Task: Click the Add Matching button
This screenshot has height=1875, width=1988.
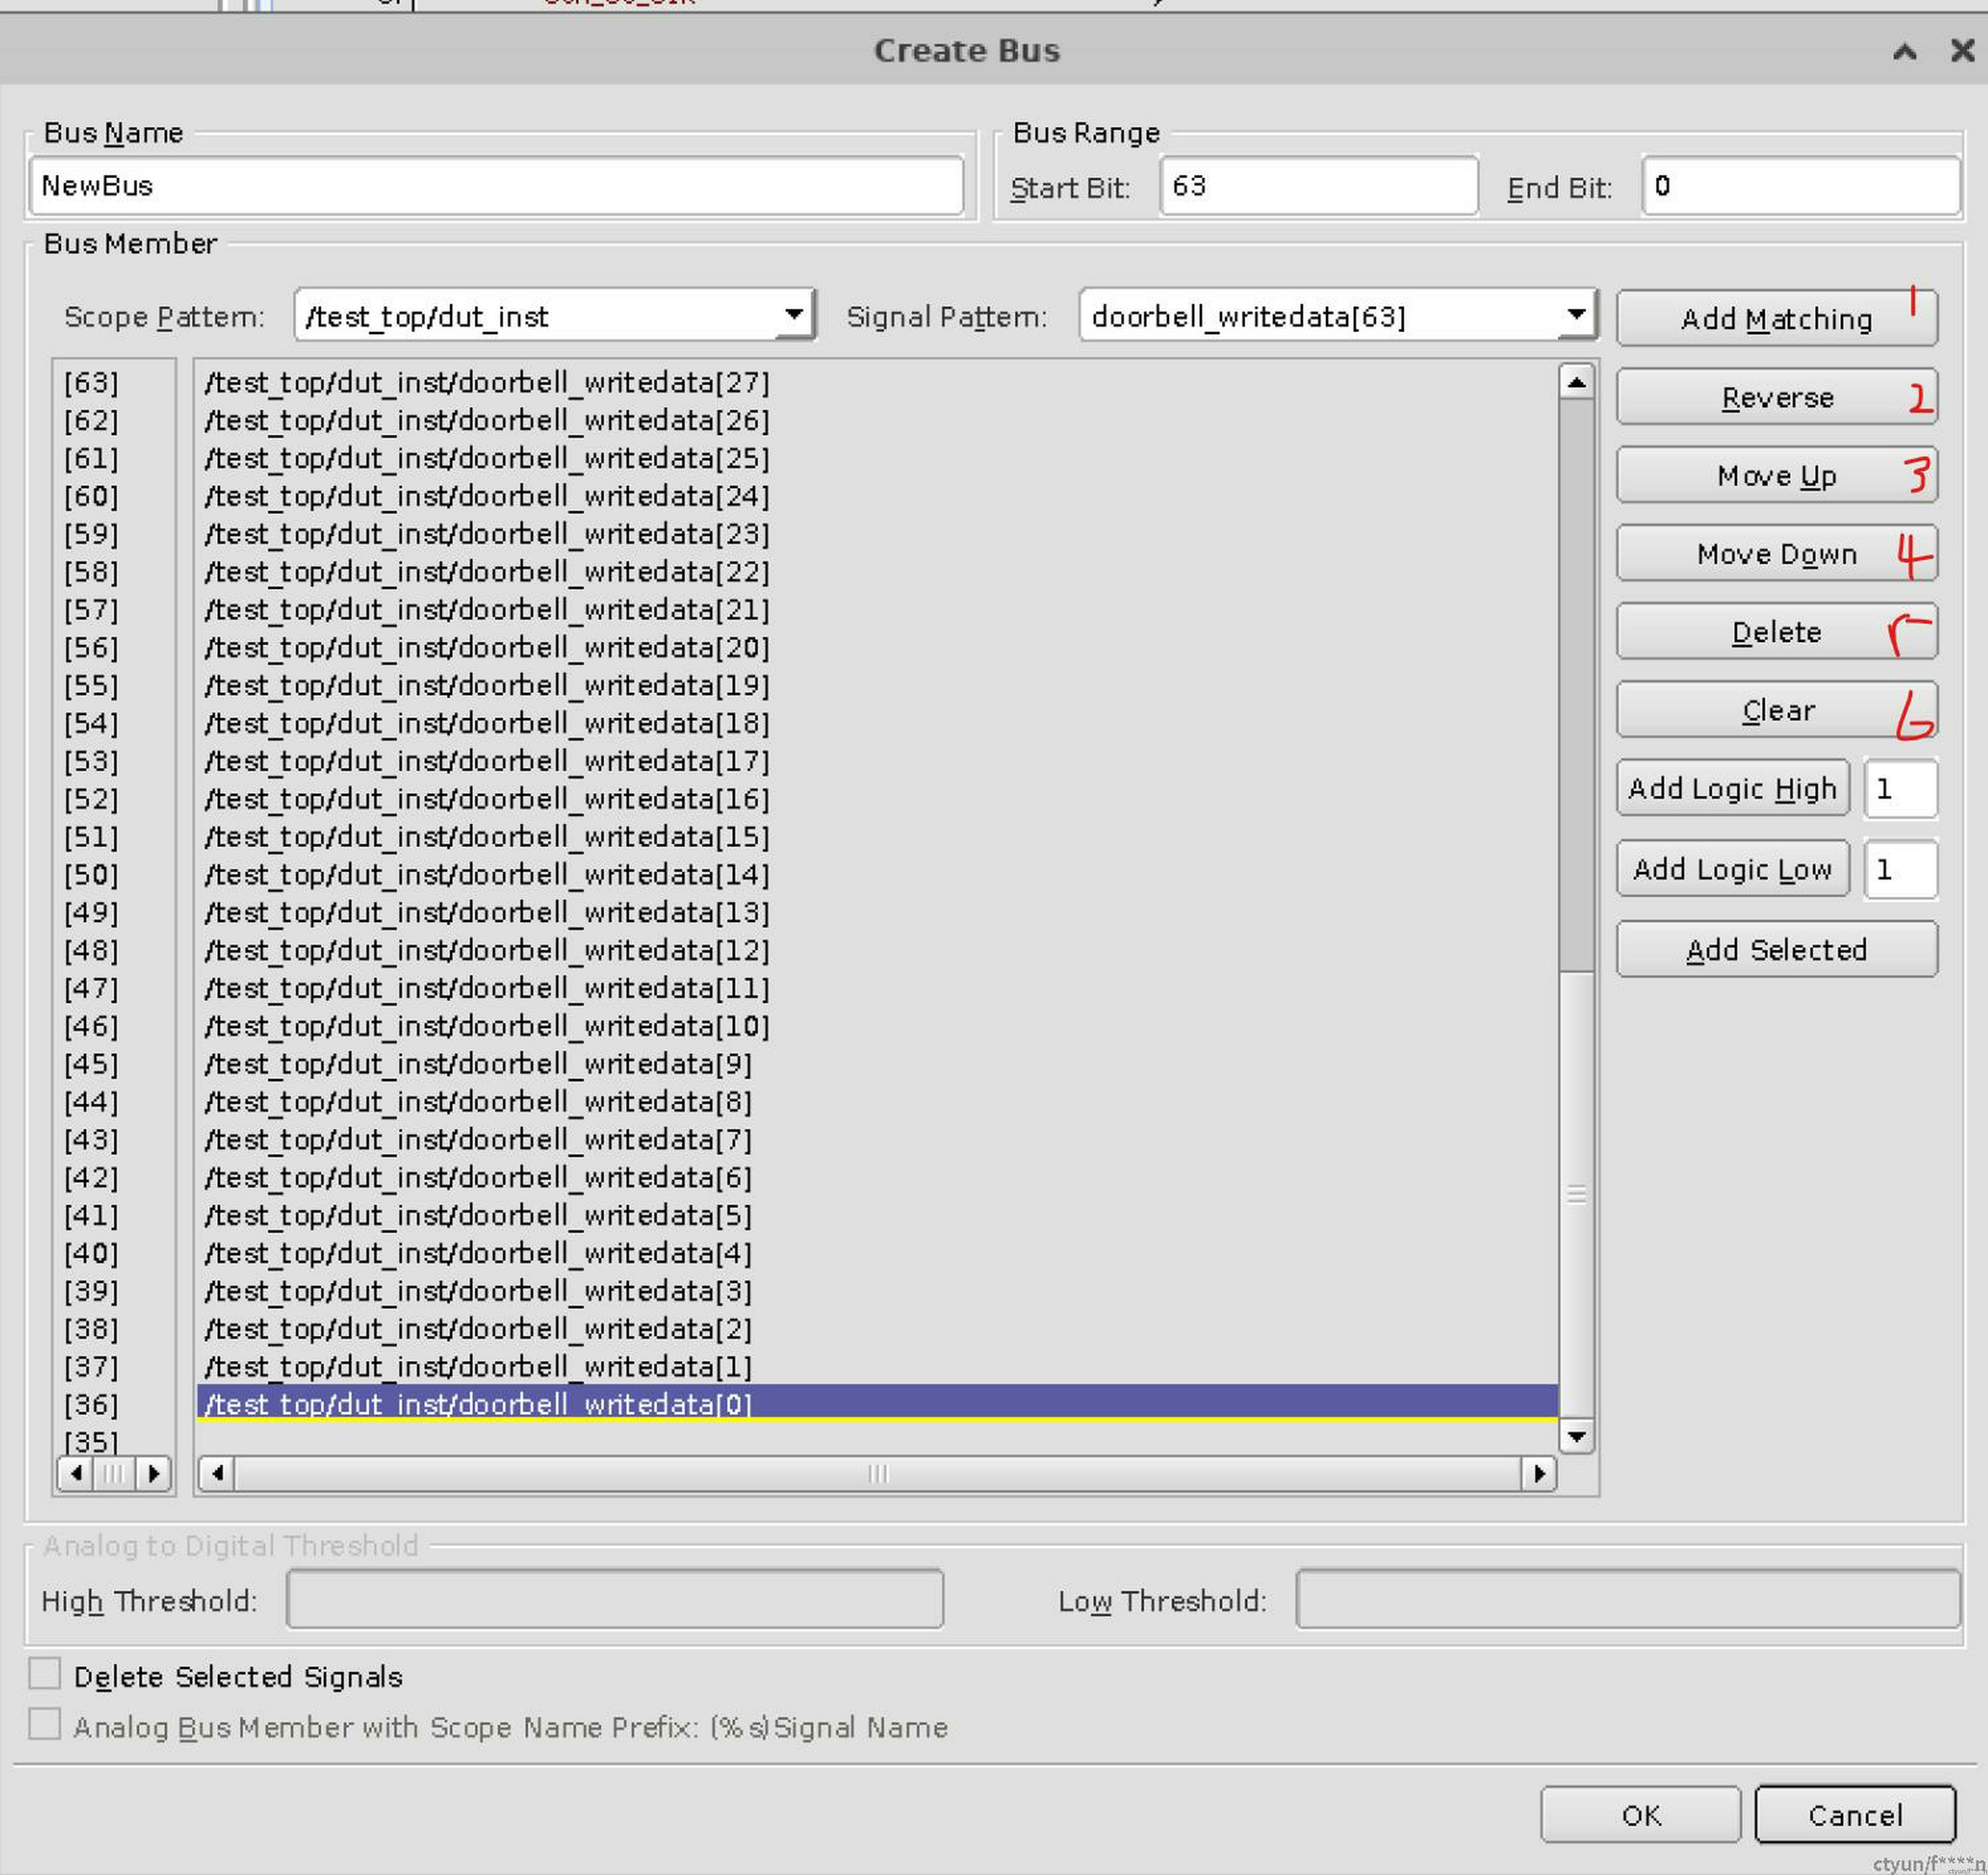Action: tap(1776, 318)
